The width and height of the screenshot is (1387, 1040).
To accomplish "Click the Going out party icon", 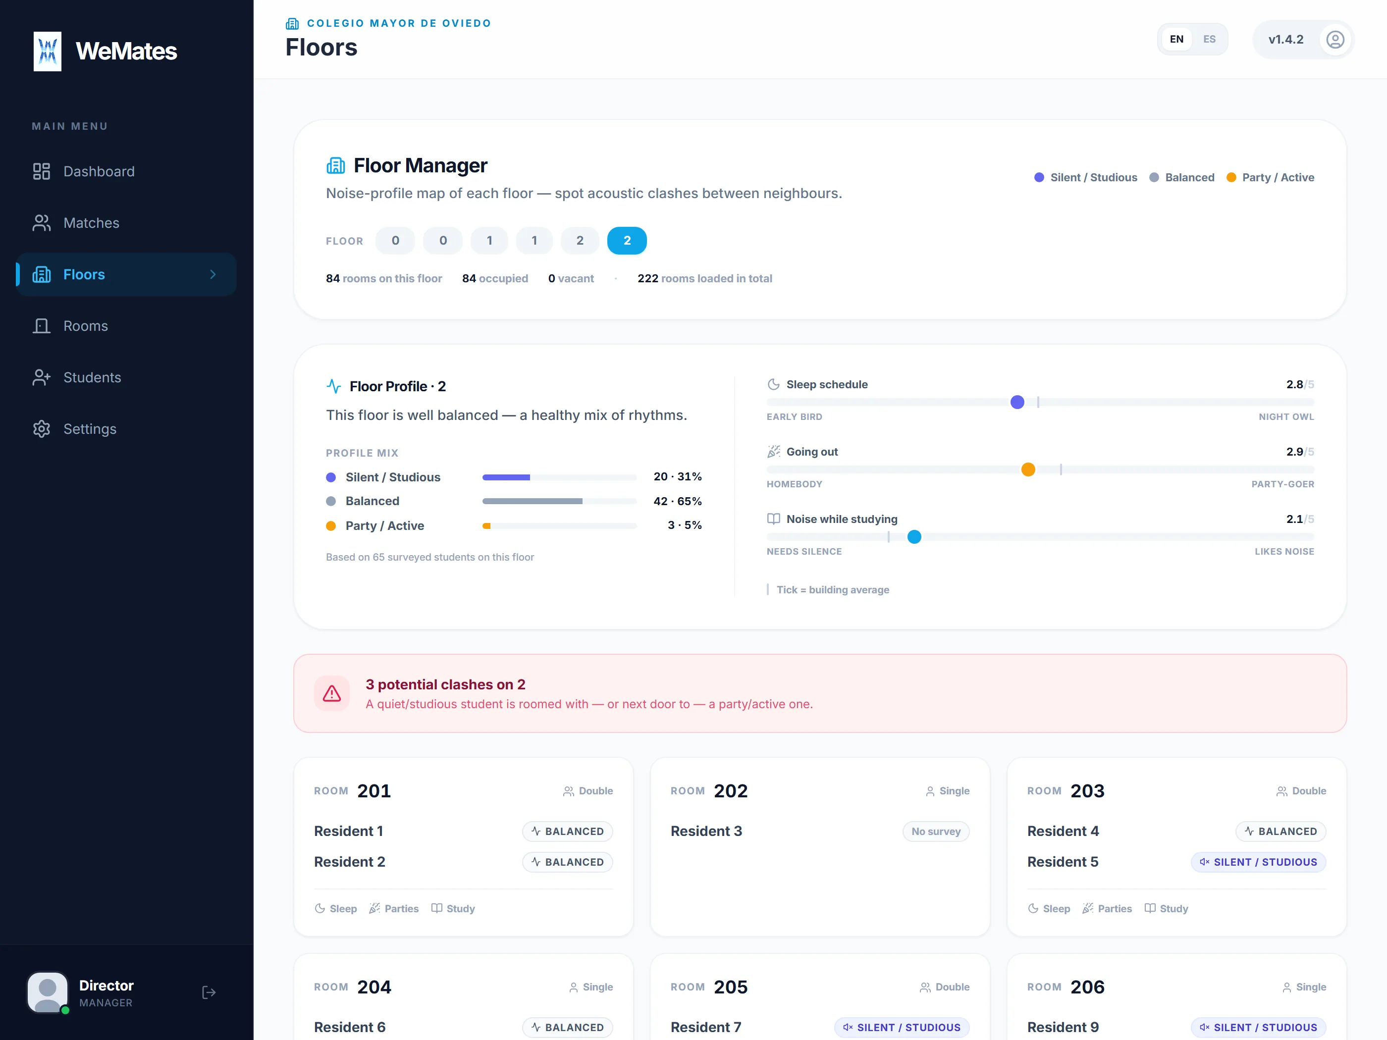I will (x=774, y=451).
